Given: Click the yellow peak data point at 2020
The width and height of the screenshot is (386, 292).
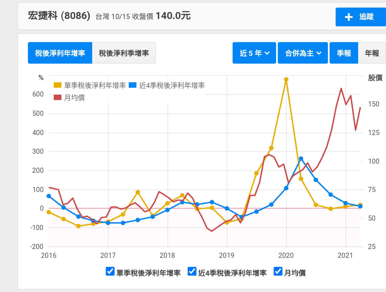Looking at the screenshot, I should click(286, 79).
